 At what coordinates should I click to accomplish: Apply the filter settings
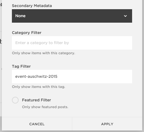pyautogui.click(x=107, y=124)
